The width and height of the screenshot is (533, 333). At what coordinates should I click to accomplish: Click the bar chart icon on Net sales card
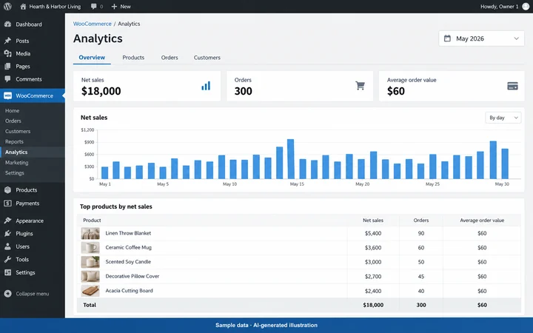[x=206, y=86]
